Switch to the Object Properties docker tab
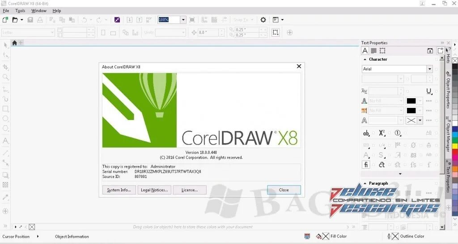This screenshot has height=244, width=458. (448, 90)
